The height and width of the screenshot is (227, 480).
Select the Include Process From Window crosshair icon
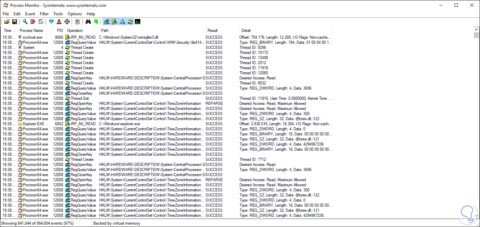[67, 22]
